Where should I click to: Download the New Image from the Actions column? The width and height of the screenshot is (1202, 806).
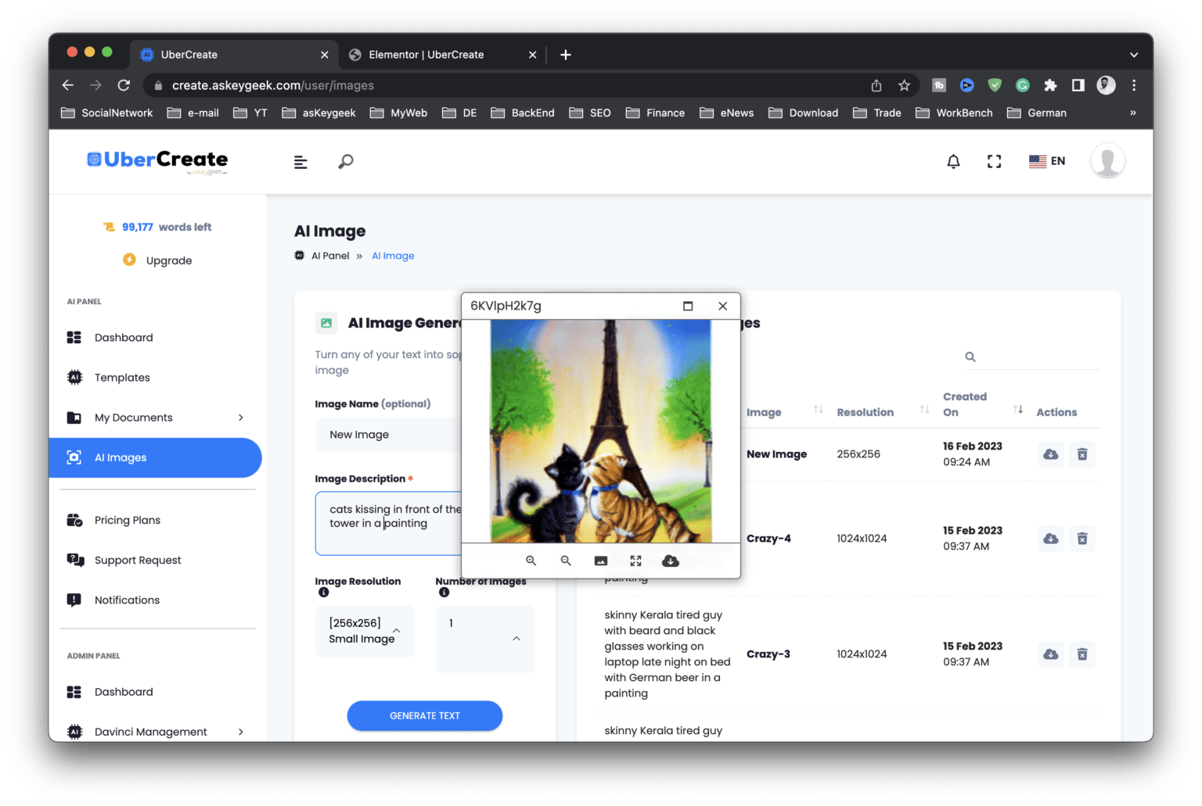(1050, 453)
